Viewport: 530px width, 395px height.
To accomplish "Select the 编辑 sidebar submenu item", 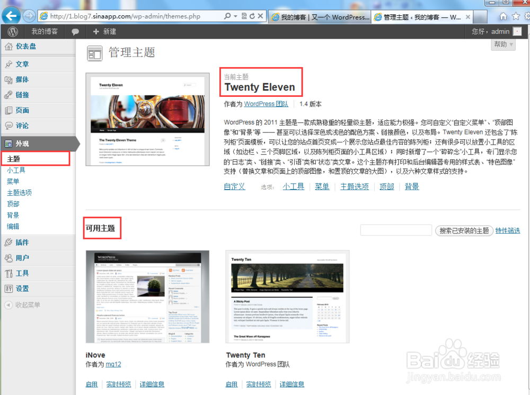I will [x=13, y=227].
